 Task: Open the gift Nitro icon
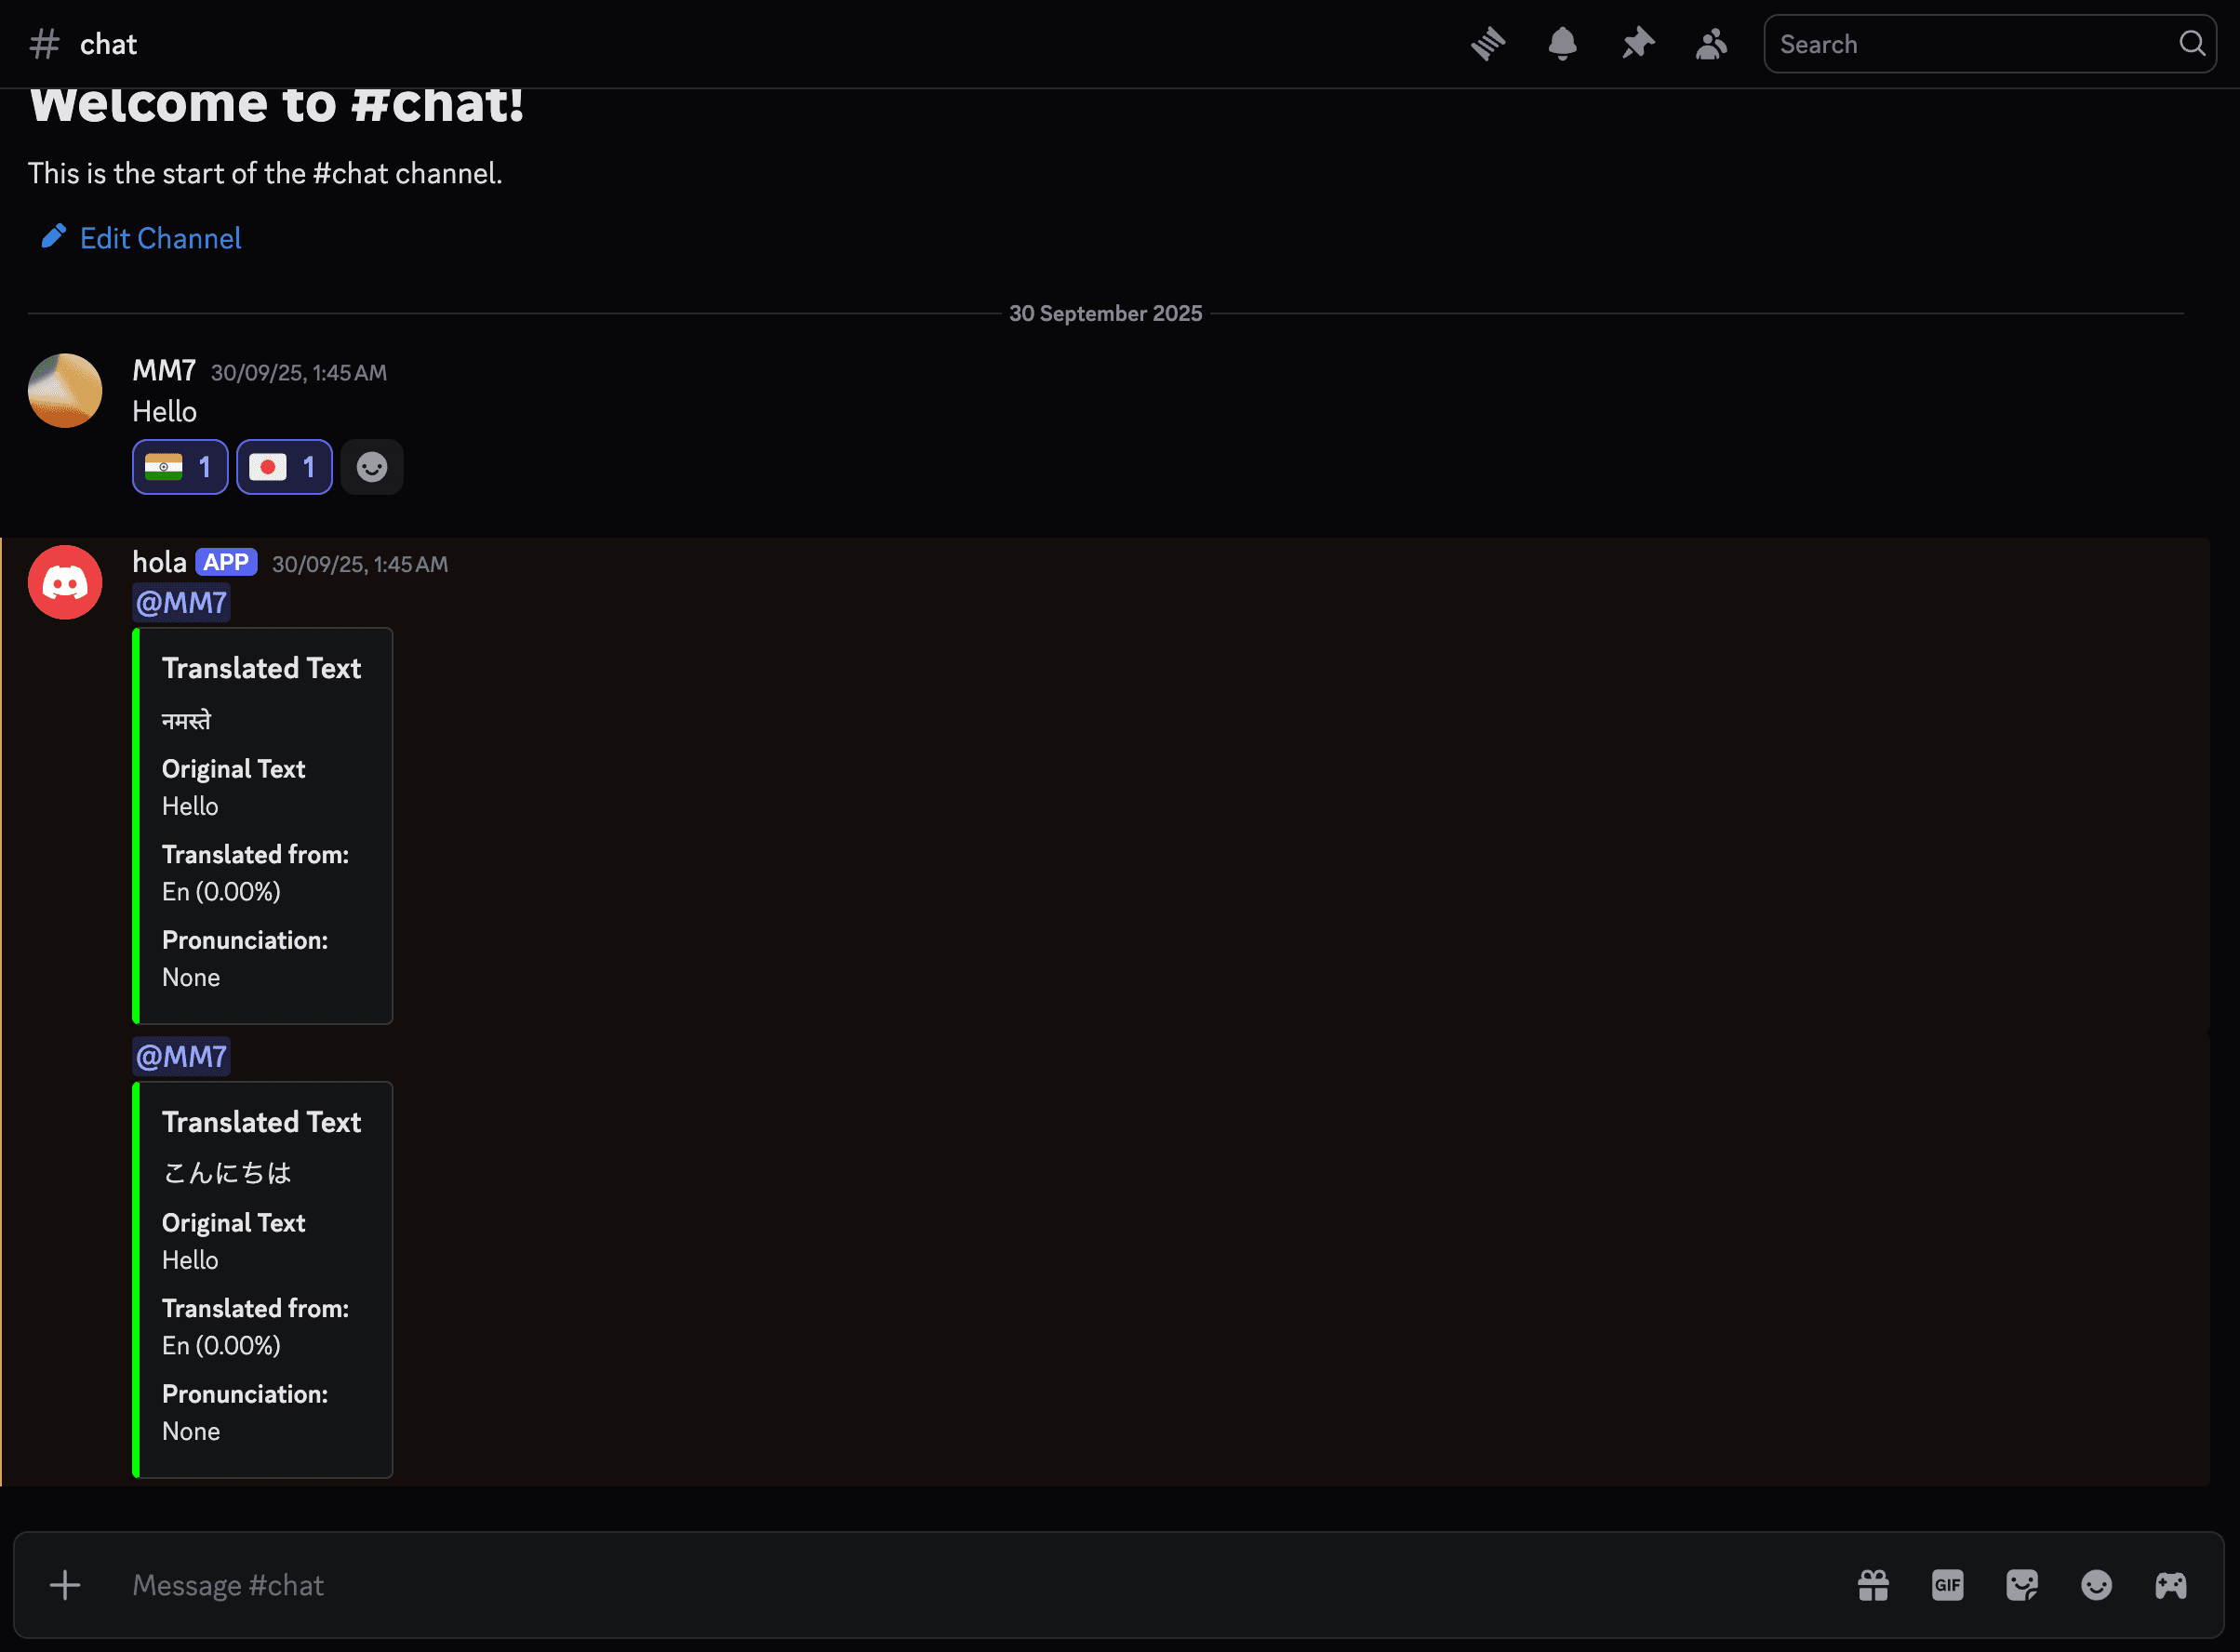point(1873,1585)
